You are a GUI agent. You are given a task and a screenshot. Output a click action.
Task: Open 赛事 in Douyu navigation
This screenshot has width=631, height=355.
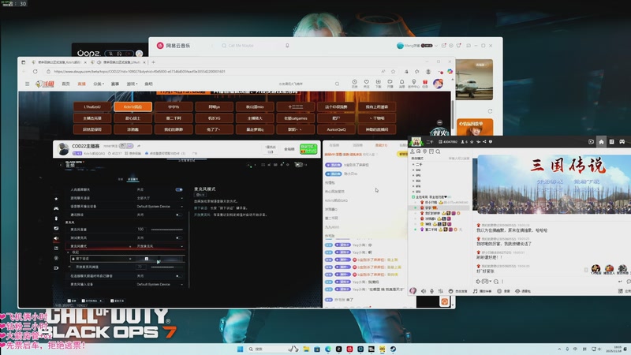[x=115, y=84]
